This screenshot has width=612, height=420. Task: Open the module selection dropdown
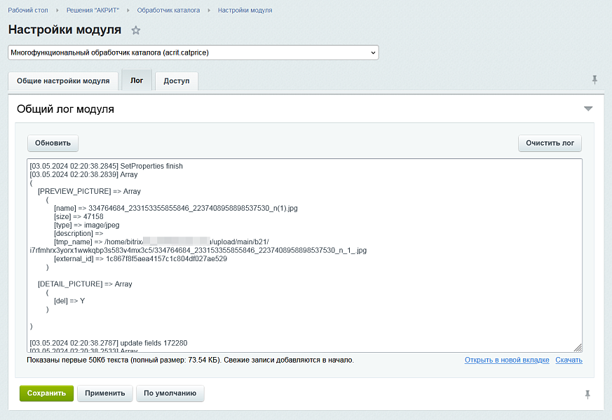[x=193, y=52]
